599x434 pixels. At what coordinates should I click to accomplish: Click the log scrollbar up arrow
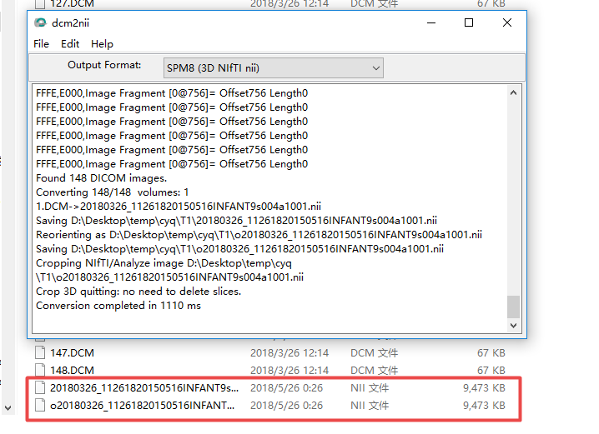pos(513,92)
